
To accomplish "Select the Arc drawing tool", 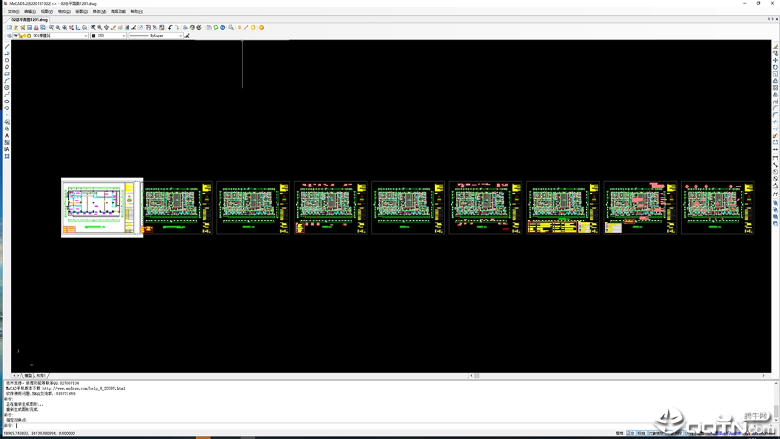I will point(7,80).
